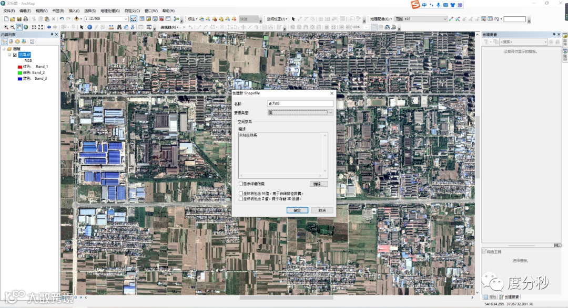Open the georeferencing View Link Table icon

point(490,19)
